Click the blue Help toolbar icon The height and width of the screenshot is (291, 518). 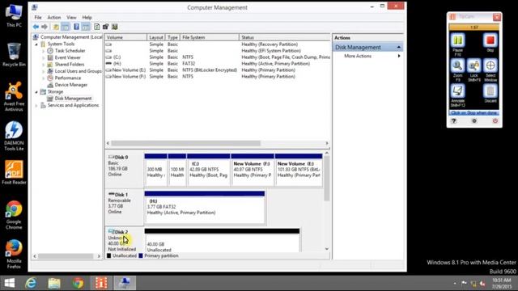76,27
